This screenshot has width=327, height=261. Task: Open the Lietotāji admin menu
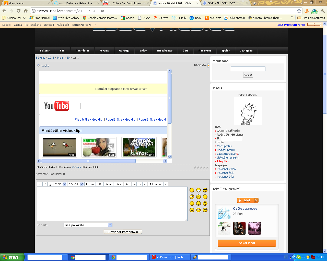point(49,25)
